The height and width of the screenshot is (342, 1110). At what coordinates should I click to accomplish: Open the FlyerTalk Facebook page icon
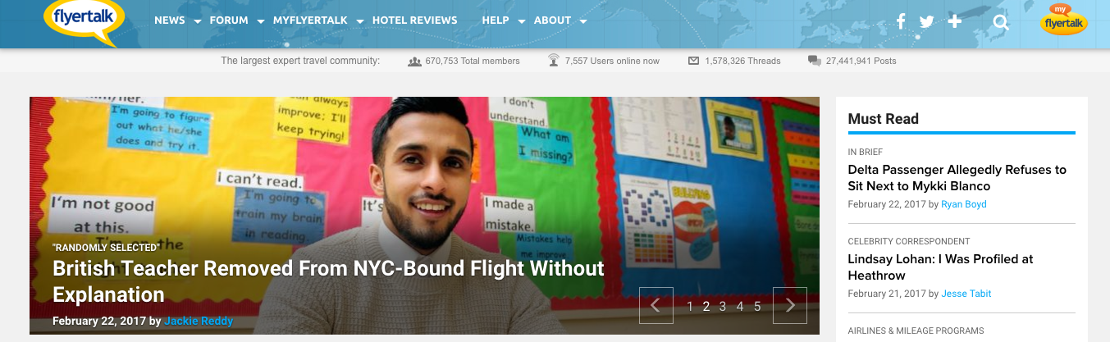point(900,21)
